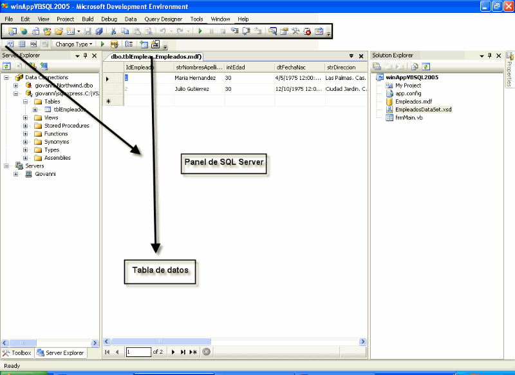The width and height of the screenshot is (515, 375).
Task: Click the wrench-and-hammer Toolbox icon
Action: 295,31
